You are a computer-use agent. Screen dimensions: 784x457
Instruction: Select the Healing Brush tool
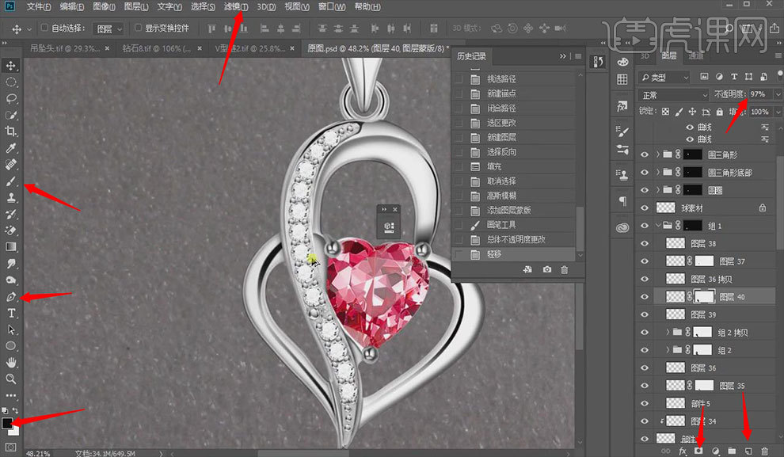(x=11, y=165)
